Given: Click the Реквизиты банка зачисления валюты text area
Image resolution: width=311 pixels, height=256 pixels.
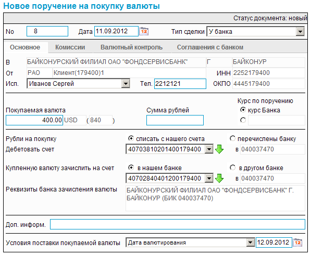Looking at the screenshot, I should coord(215,198).
